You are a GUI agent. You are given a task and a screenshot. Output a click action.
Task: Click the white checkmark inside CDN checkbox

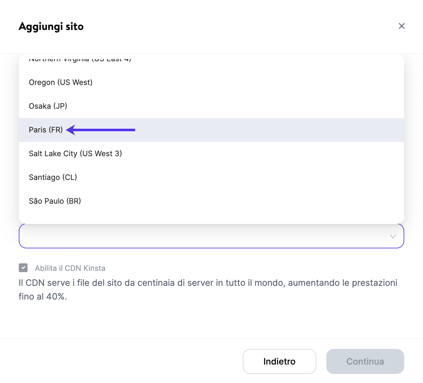(23, 268)
